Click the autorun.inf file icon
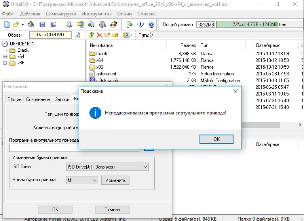The width and height of the screenshot is (304, 221). (92, 74)
